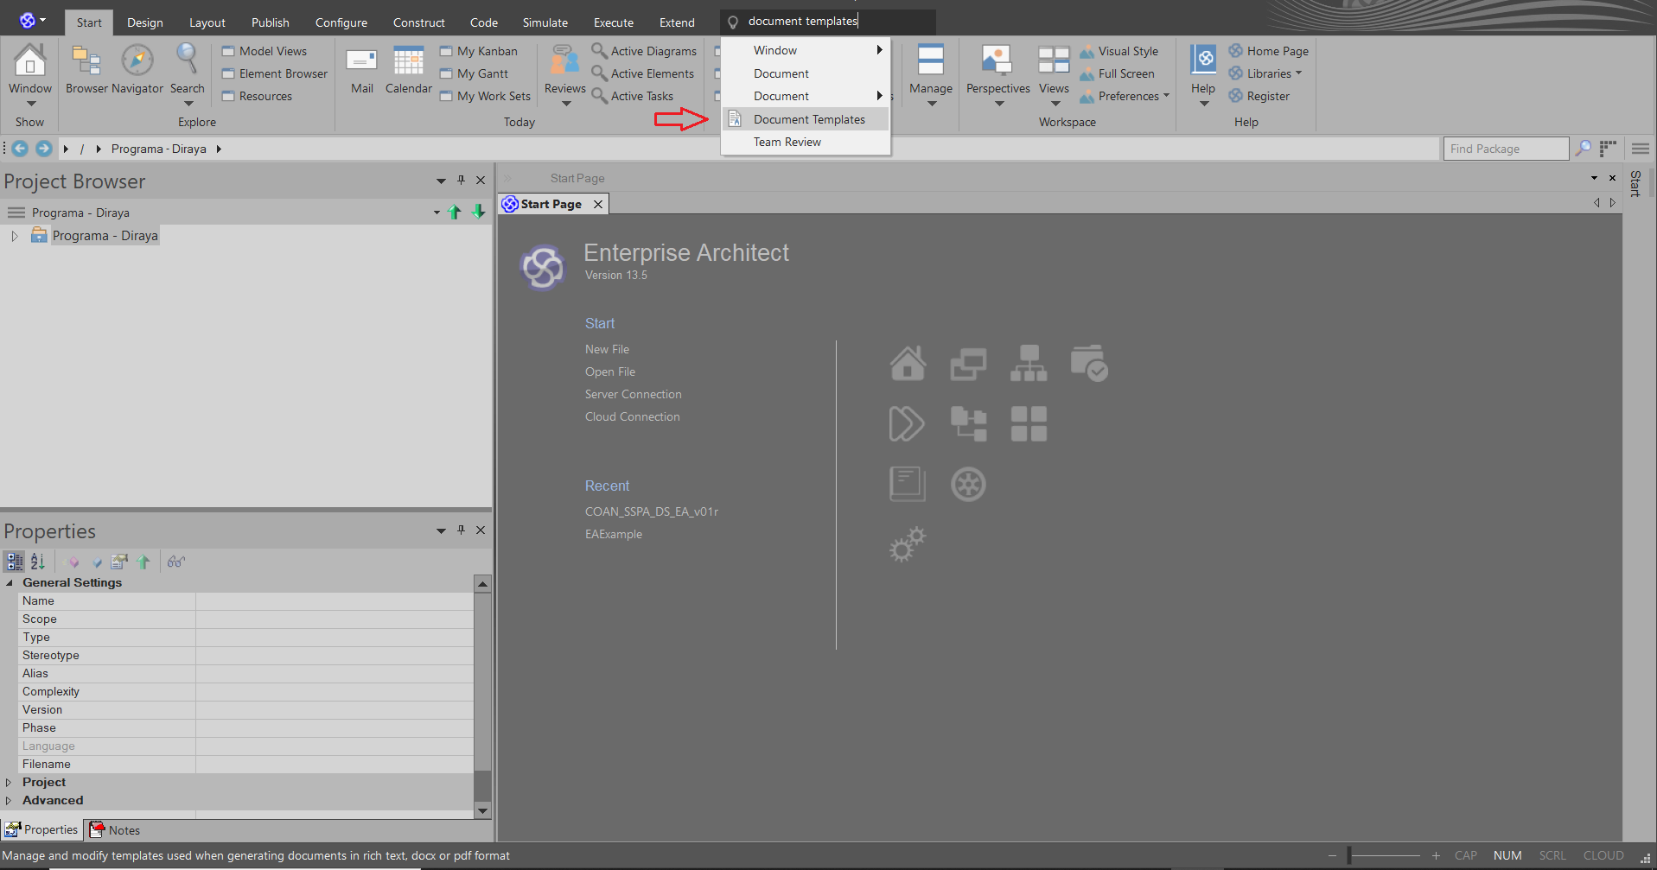Viewport: 1657px width, 870px height.
Task: Click the glasses icon in the Properties toolbar
Action: click(175, 562)
